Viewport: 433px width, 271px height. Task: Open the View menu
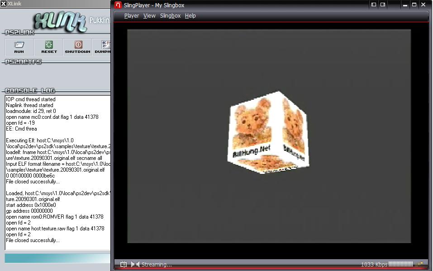[x=149, y=16]
